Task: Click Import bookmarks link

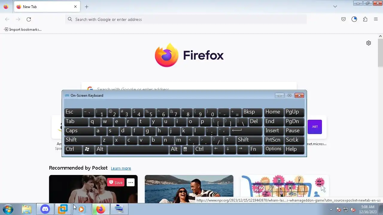Action: pyautogui.click(x=23, y=30)
